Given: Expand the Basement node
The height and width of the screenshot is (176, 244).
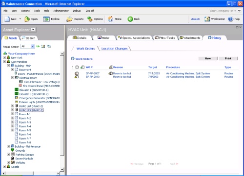Looking at the screenshot, I should [x=12, y=70].
